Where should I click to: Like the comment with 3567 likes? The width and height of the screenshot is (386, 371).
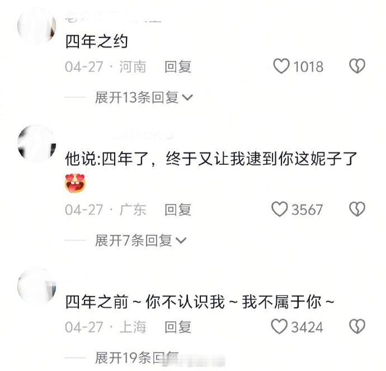(x=279, y=209)
